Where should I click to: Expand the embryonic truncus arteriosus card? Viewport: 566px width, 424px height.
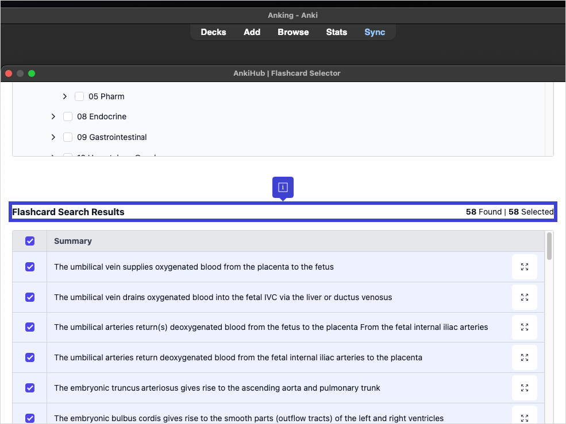click(524, 388)
